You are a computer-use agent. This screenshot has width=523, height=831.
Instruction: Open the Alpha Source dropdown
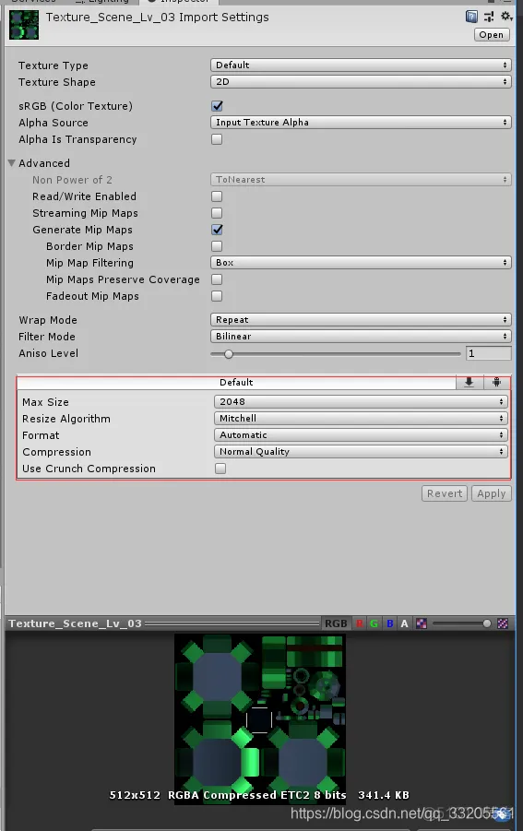tap(361, 123)
